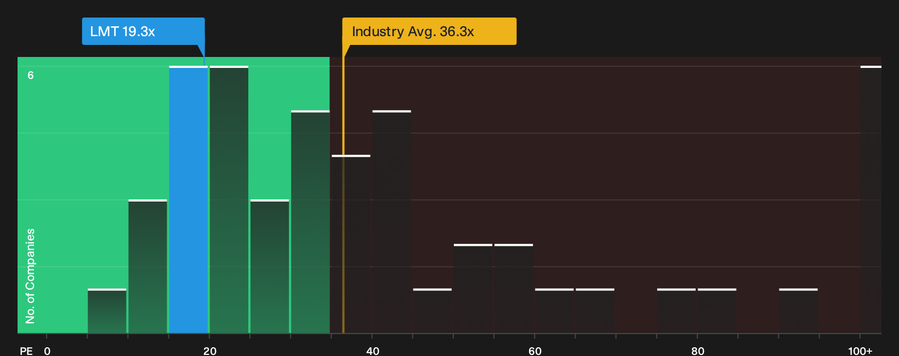Click the bar for PE 50-55
This screenshot has height=356, width=899.
pos(473,288)
